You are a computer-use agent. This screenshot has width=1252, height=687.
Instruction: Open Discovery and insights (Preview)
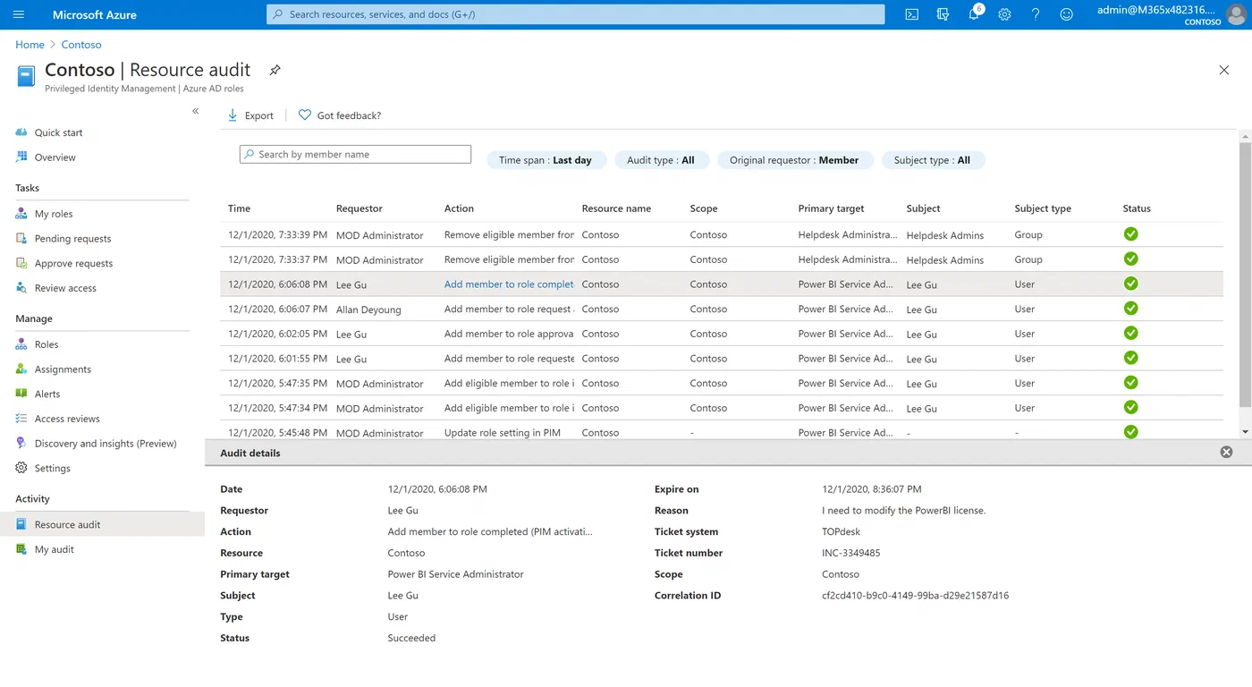[106, 444]
